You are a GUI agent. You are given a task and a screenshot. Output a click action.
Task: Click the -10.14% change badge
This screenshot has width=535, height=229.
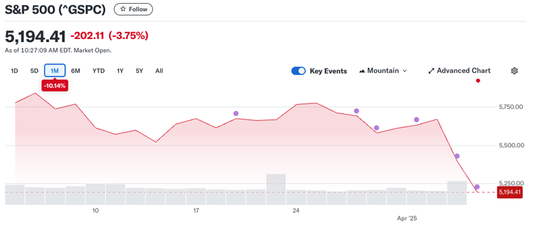(55, 86)
